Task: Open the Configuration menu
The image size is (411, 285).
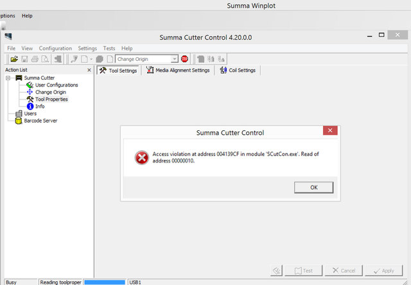Action: point(55,48)
